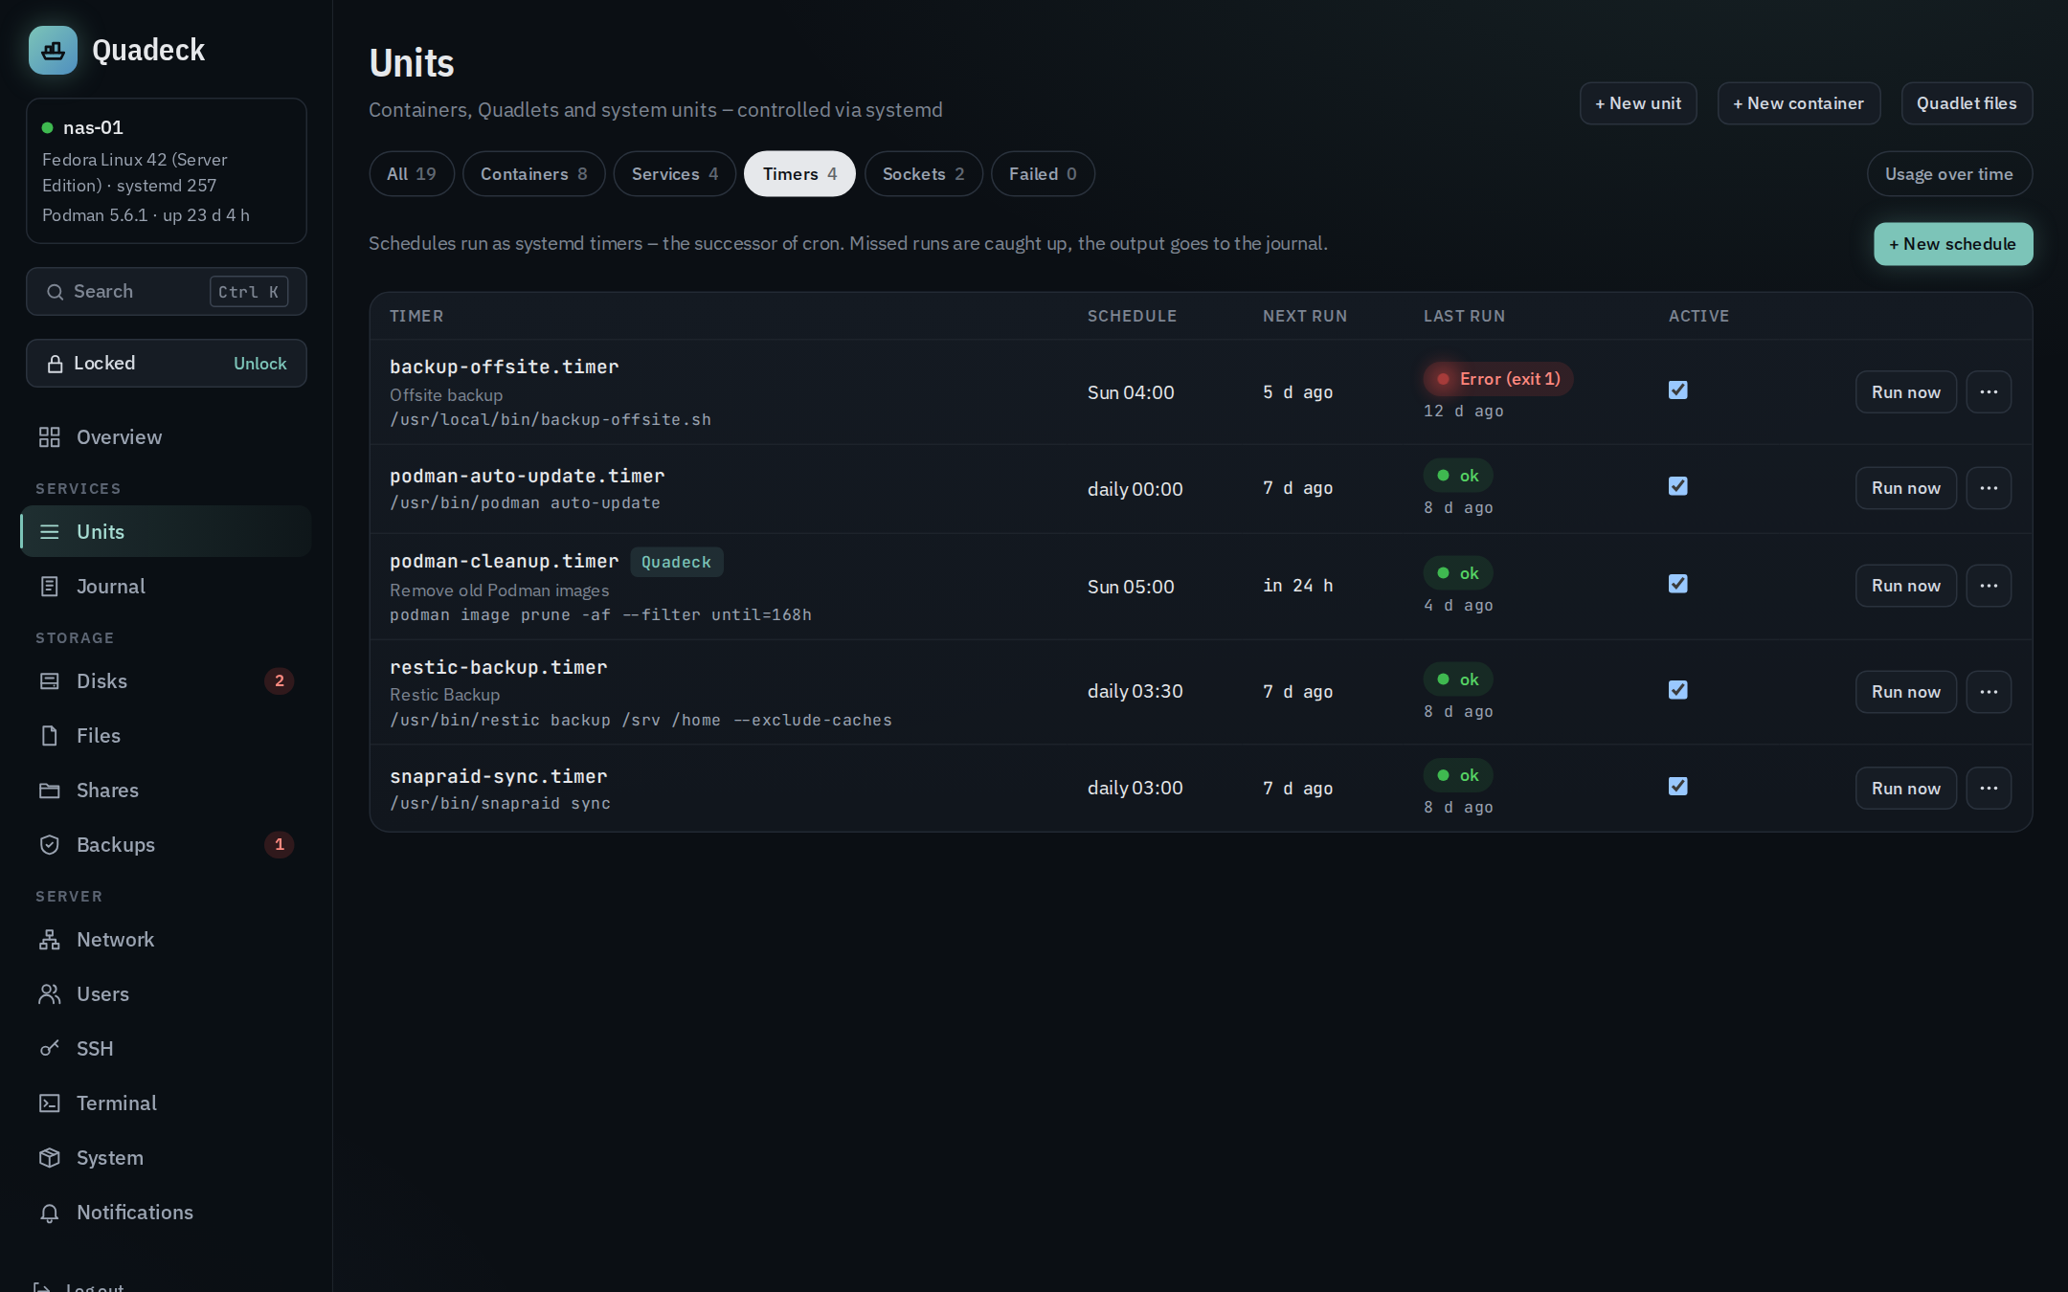Open Notifications bell in sidebar

50,1213
